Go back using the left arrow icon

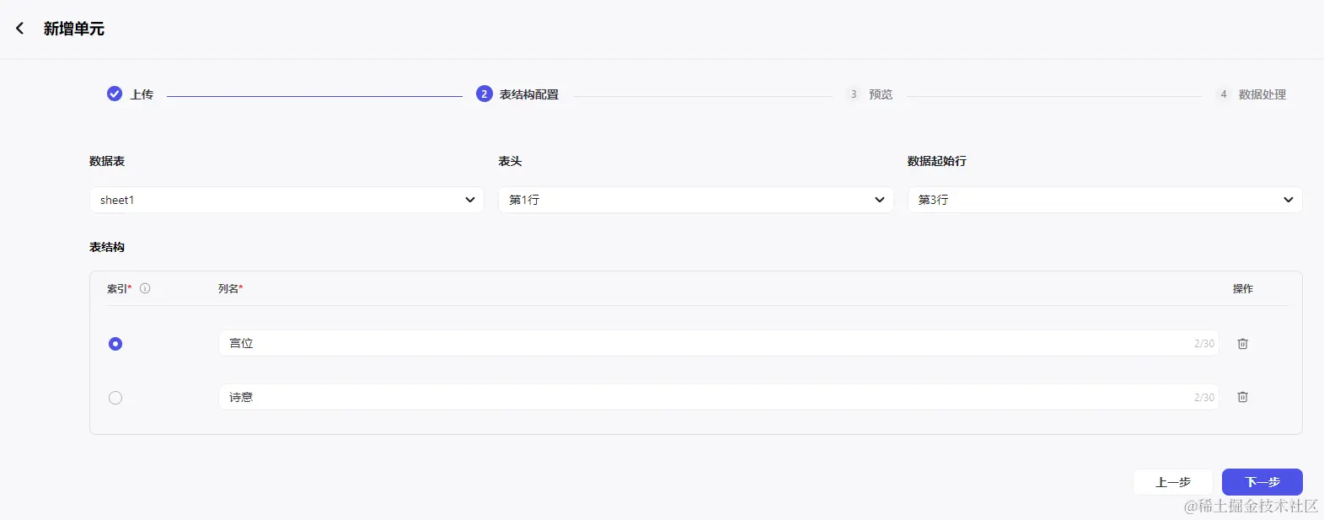pos(19,29)
